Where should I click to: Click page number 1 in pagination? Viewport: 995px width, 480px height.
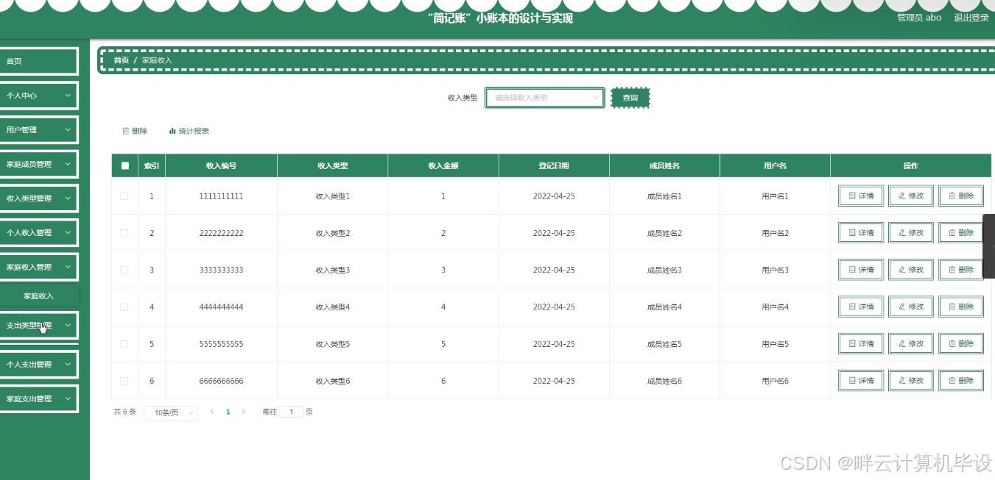pos(228,412)
